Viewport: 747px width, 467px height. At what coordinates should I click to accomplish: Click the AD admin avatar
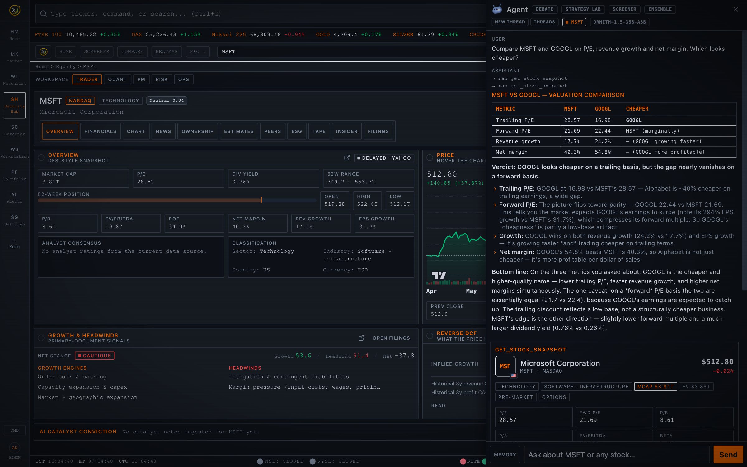click(15, 448)
